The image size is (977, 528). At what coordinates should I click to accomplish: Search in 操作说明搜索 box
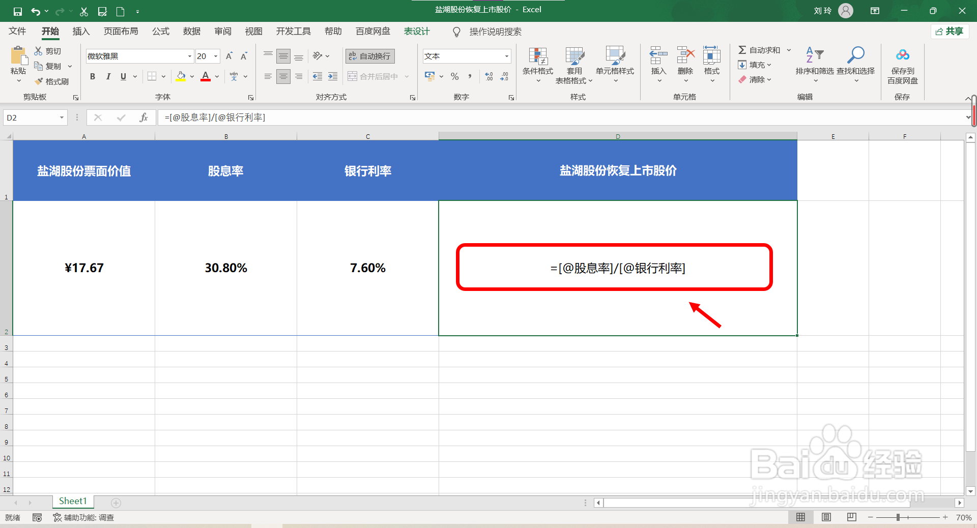point(495,32)
